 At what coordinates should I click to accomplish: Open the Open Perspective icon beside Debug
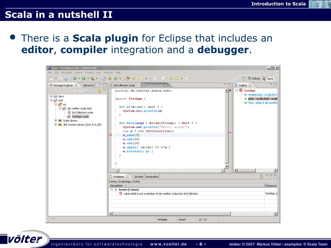pyautogui.click(x=244, y=78)
